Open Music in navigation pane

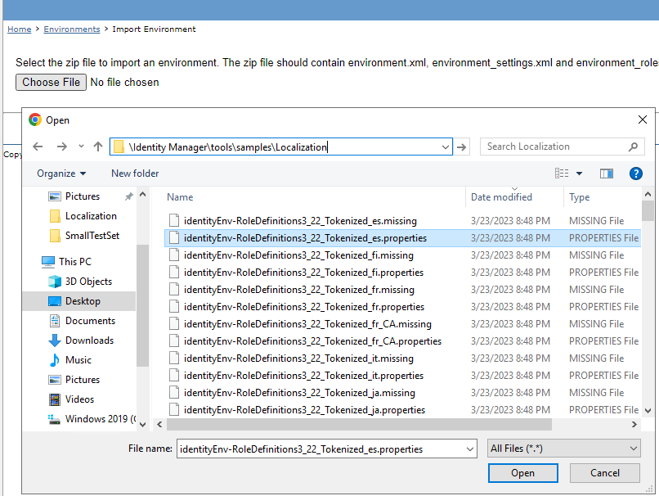[x=78, y=360]
